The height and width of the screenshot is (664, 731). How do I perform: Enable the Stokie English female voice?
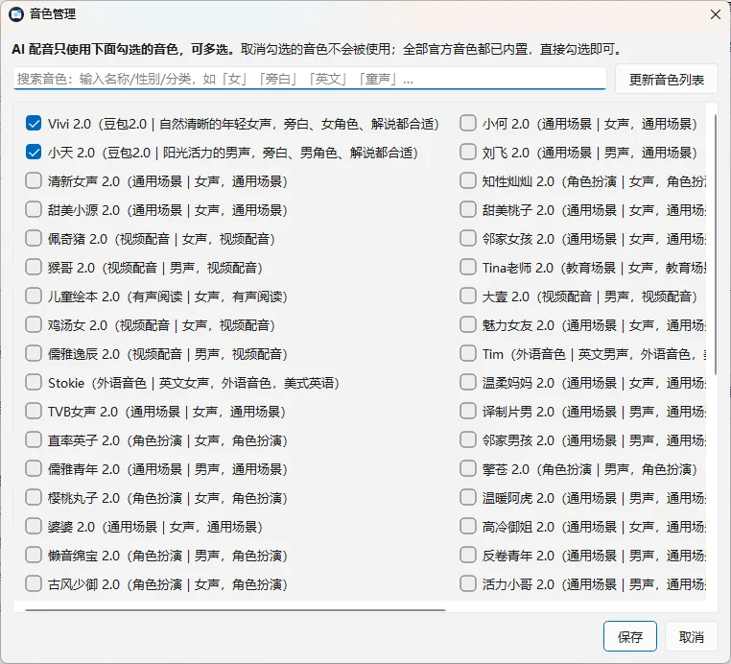click(34, 383)
